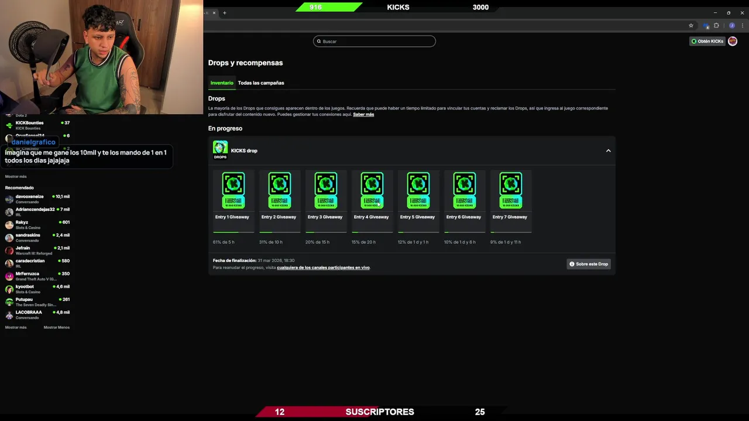Open Entry 1 Giveaway drop icon
749x421 pixels.
coord(233,191)
